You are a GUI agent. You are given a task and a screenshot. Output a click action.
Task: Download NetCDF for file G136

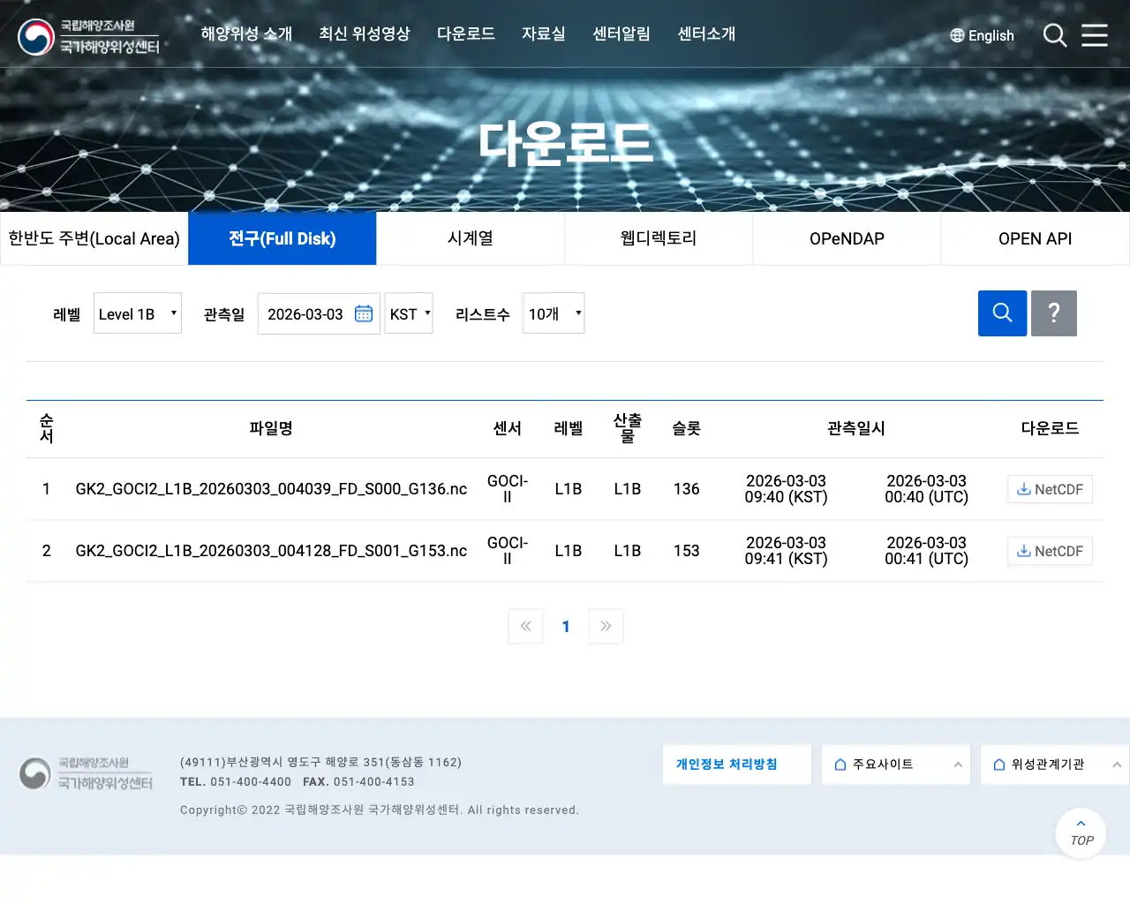(x=1050, y=488)
